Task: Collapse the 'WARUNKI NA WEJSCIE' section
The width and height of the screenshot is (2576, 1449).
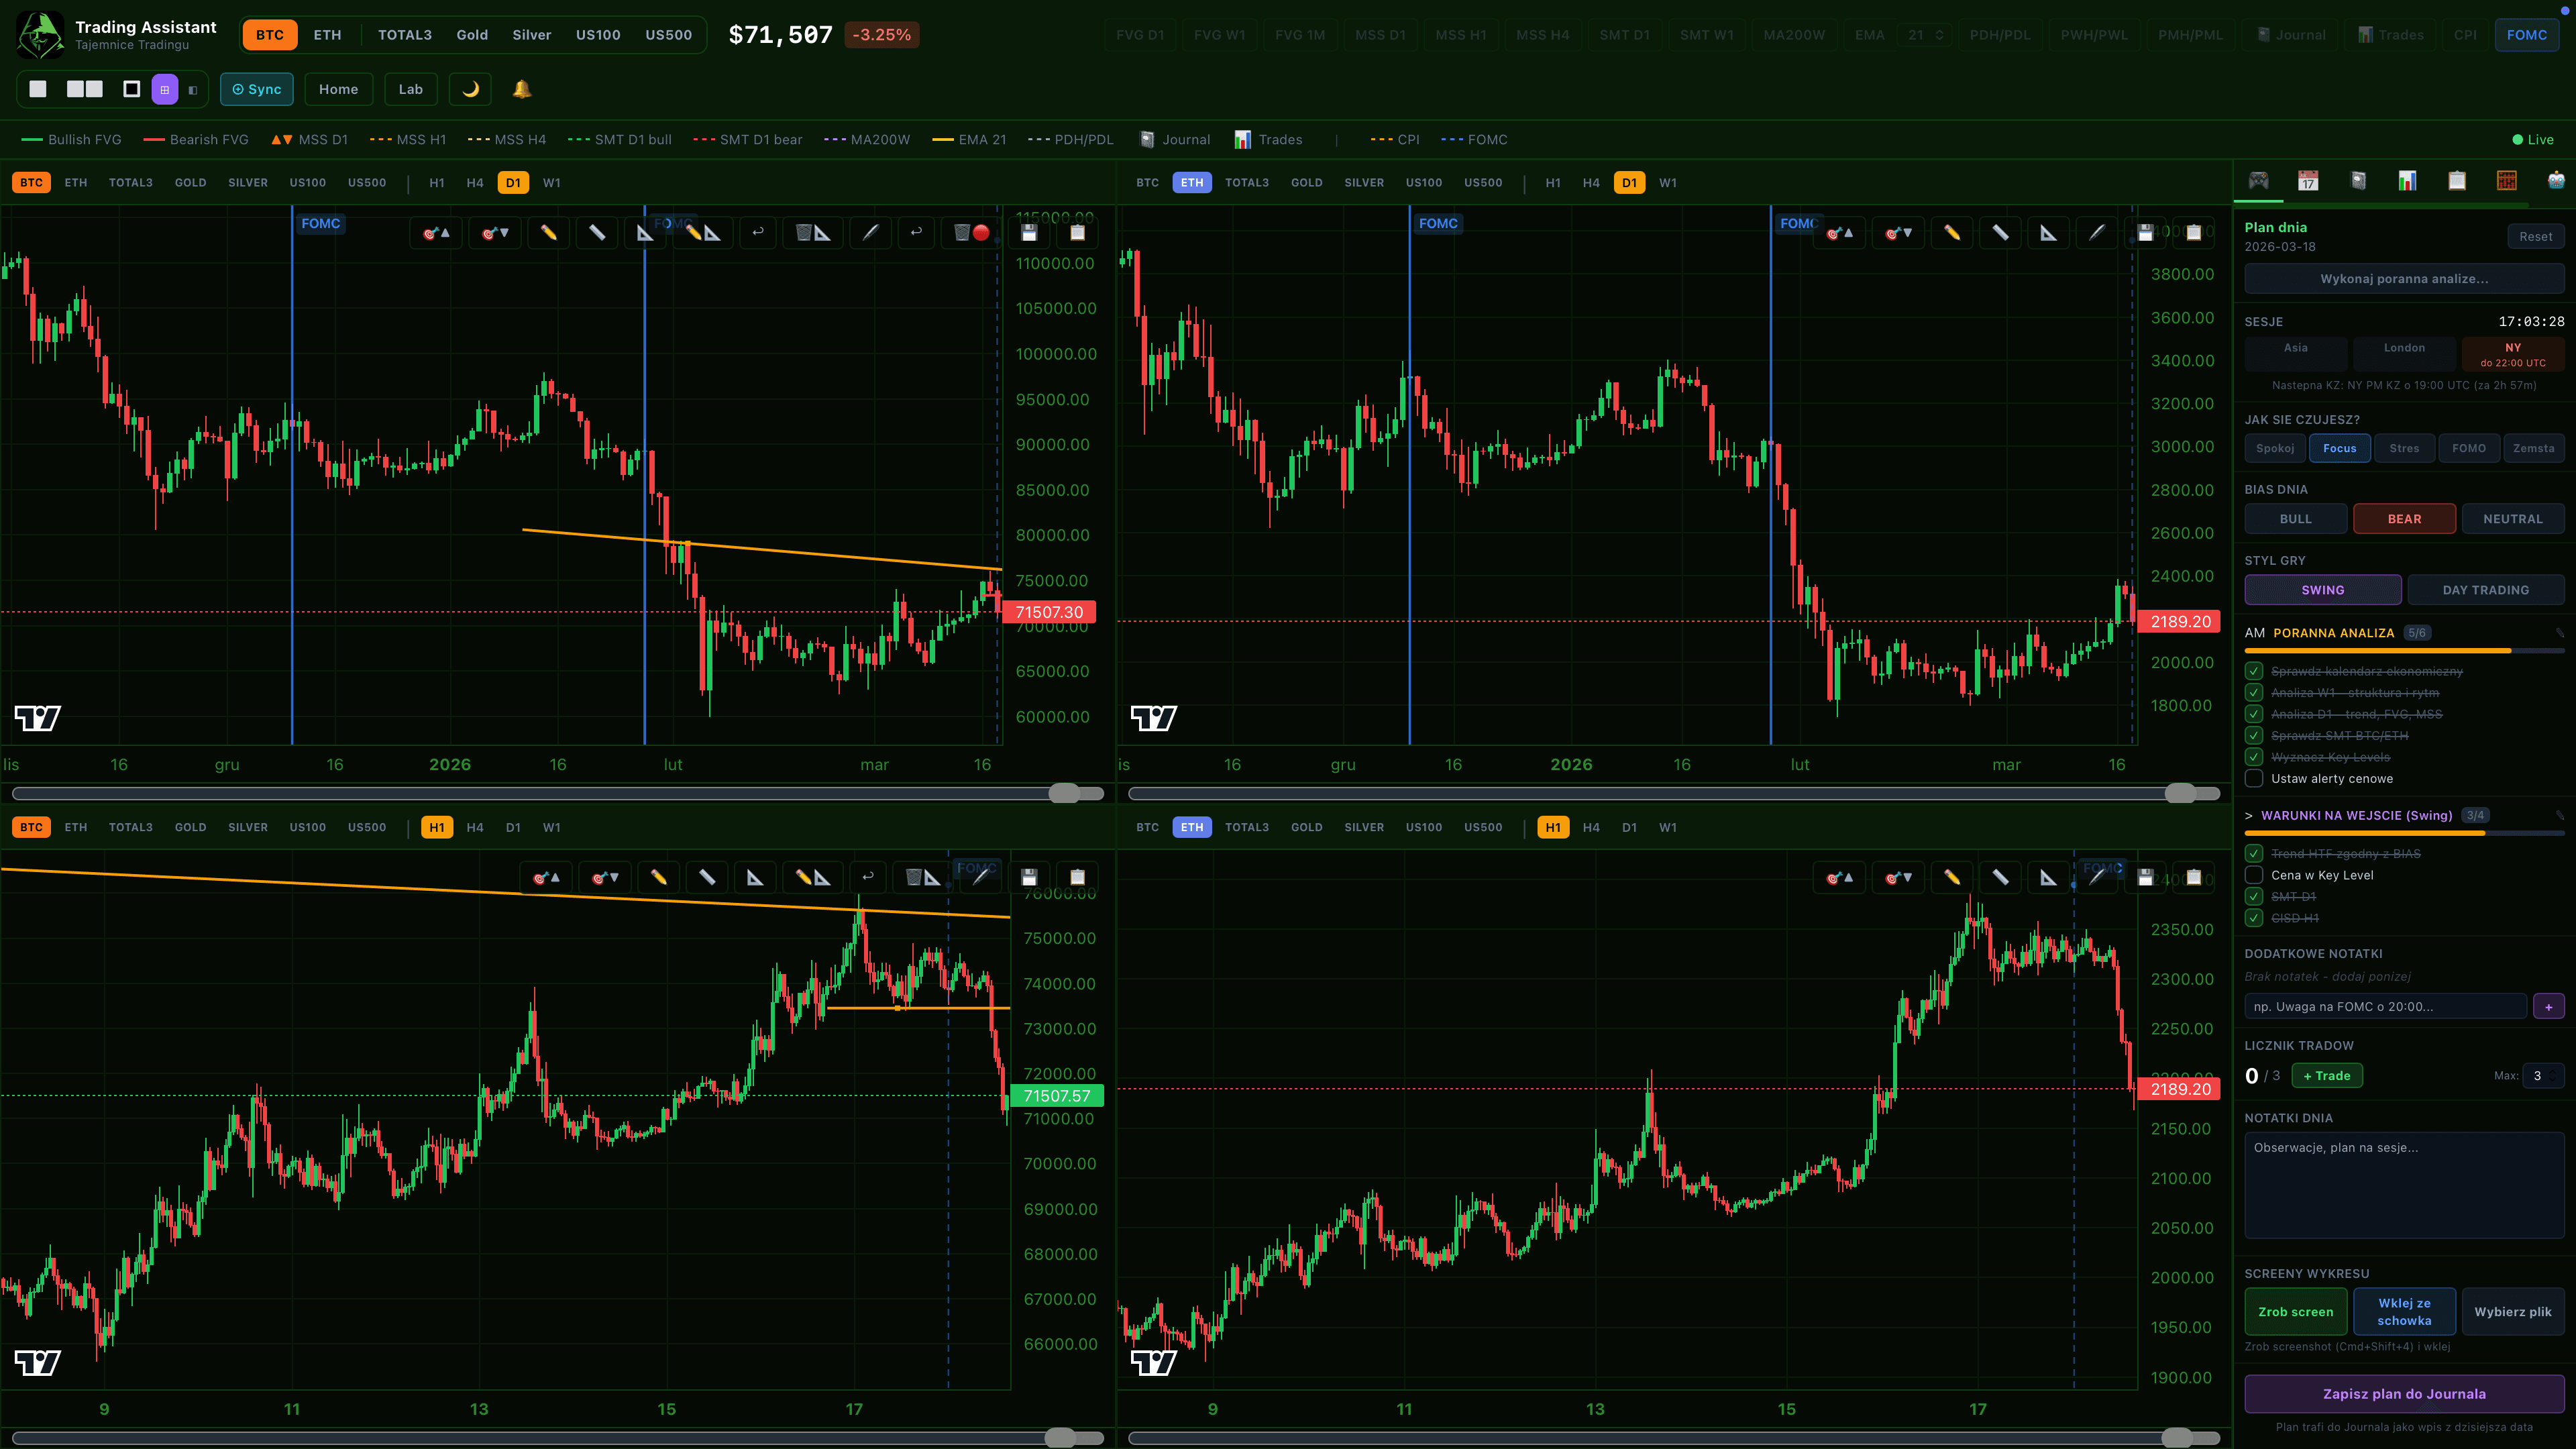Action: (2249, 815)
